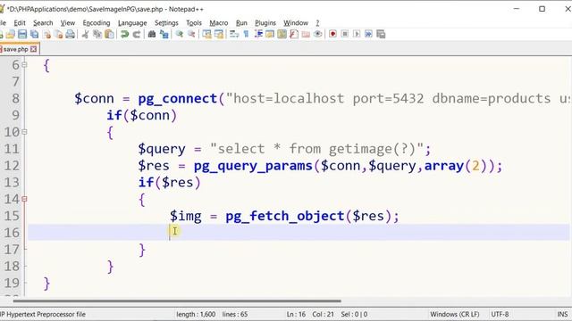
Task: Open the View menu
Action: (x=68, y=23)
